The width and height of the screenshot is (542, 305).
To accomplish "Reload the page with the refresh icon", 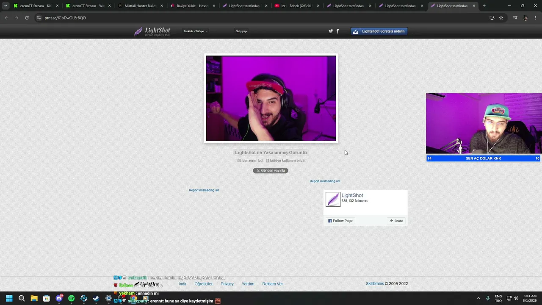I will 27,18.
